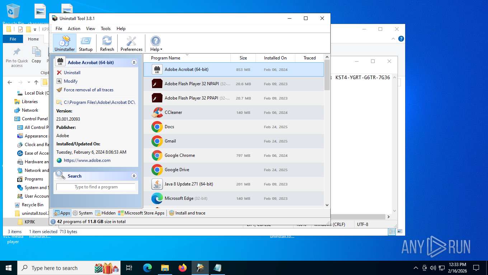Screen dimensions: 488x275
Task: Switch to the Microsoft Store Apps tab
Action: [x=141, y=213]
